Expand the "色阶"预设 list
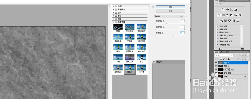Screen dimensions: 251x99 click(x=217, y=26)
